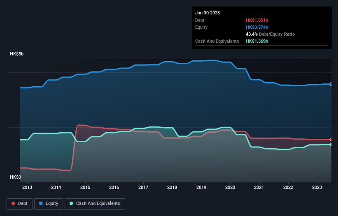The width and height of the screenshot is (338, 216).
Task: Click the 2016 x-axis label
Action: (114, 187)
